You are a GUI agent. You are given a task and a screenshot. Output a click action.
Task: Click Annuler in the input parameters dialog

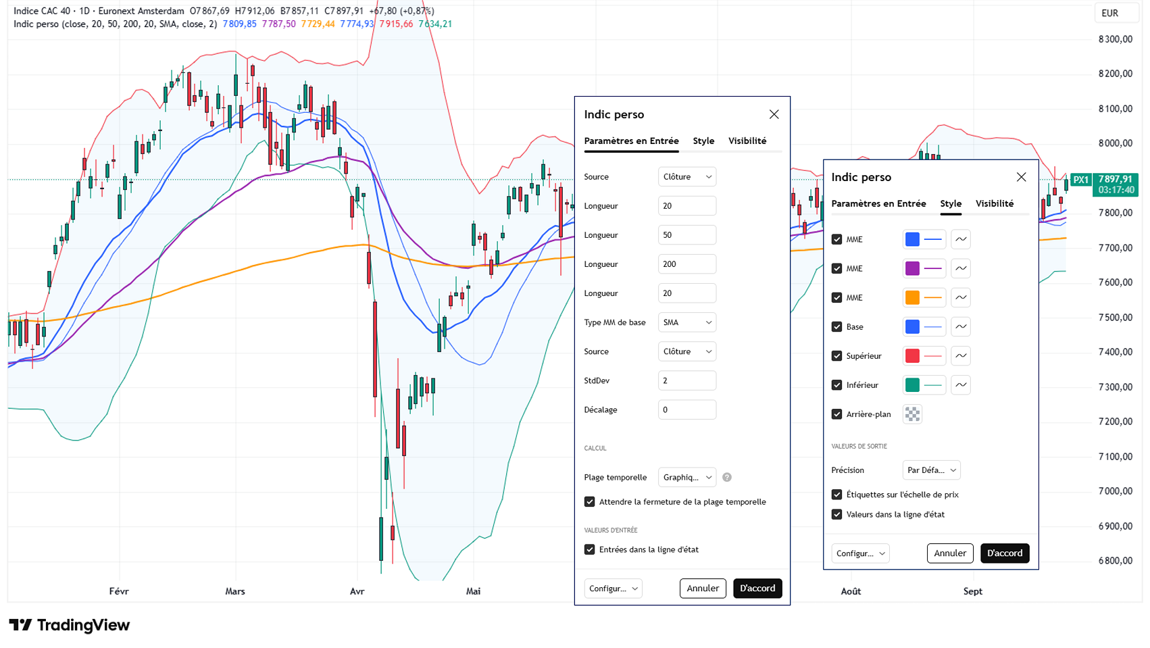703,589
